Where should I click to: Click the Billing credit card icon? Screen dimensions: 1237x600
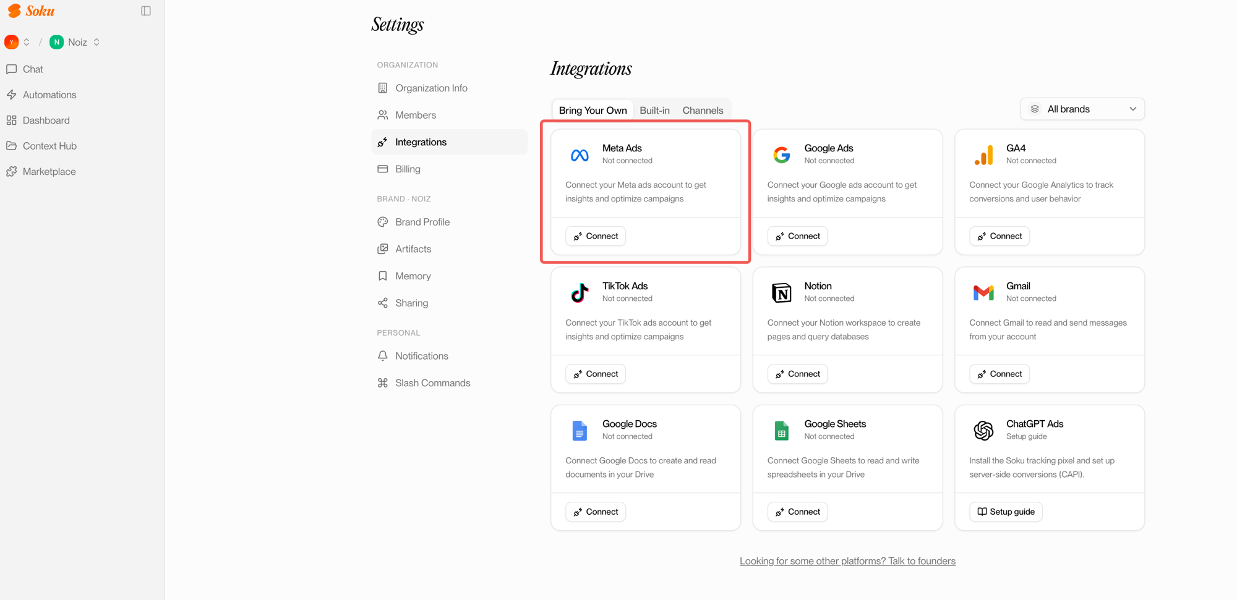(383, 169)
